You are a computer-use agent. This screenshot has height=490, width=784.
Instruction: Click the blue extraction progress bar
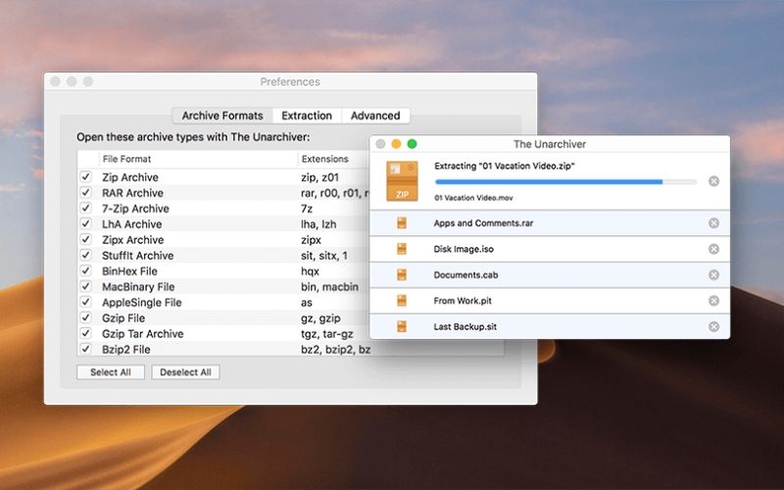[x=565, y=182]
